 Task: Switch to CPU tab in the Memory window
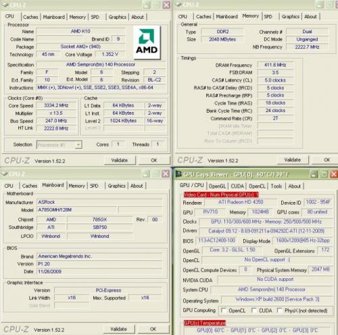coord(183,17)
